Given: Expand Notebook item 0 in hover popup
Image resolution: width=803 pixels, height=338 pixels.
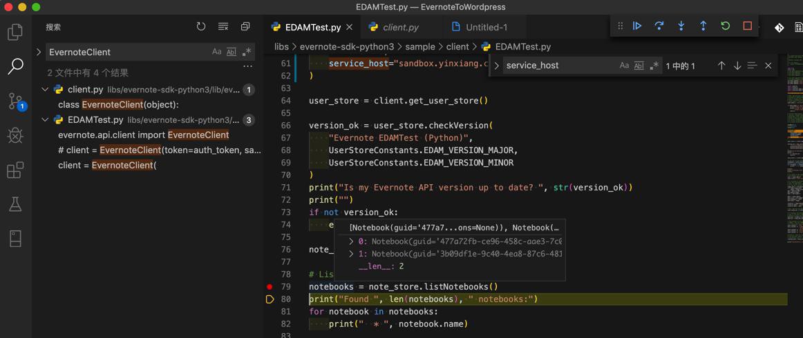Looking at the screenshot, I should pos(351,241).
